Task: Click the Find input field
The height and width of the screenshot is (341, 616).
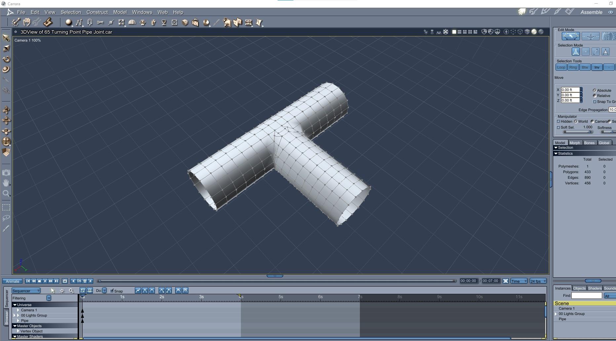Action: tap(587, 295)
